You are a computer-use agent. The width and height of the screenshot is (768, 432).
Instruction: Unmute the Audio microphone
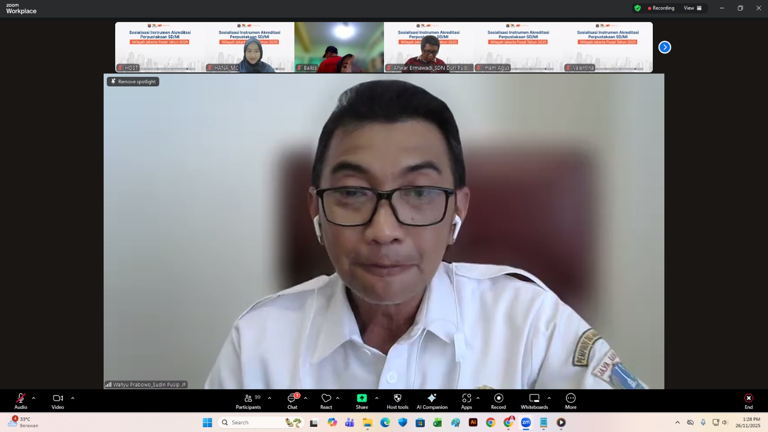pos(21,401)
